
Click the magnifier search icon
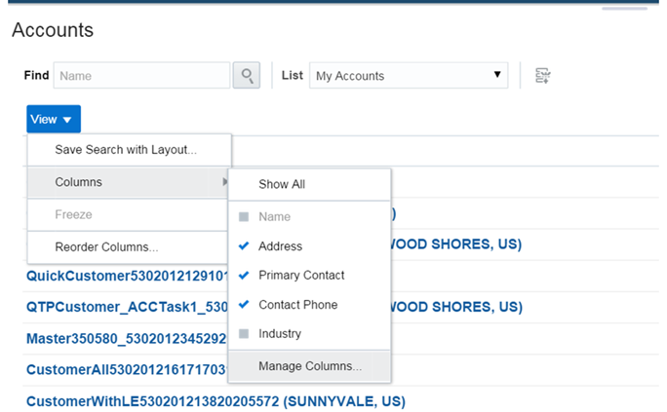click(246, 75)
